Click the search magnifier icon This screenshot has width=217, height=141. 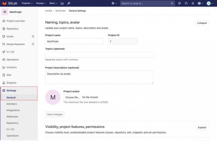coord(172,4)
